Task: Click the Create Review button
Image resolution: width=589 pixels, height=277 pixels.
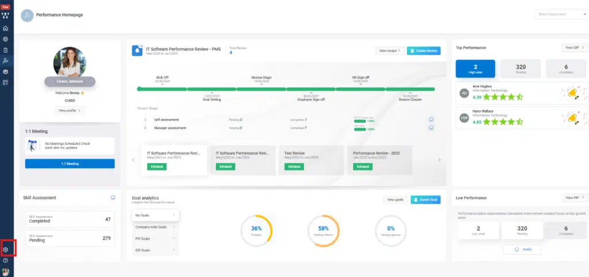Action: coord(424,51)
